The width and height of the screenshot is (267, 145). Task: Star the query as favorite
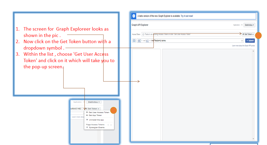[x=242, y=41]
